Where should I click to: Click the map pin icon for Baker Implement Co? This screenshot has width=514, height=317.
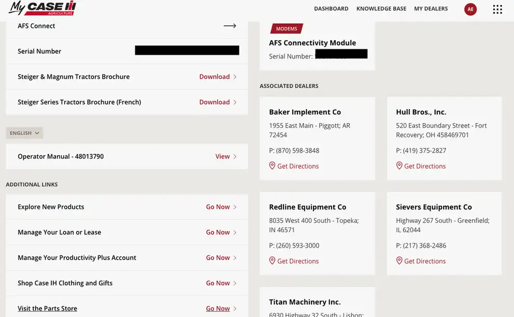(272, 165)
